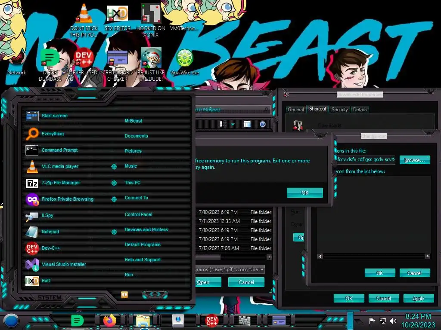The height and width of the screenshot is (330, 441).
Task: Toggle the preview pane icon in file dialog
Action: pyautogui.click(x=247, y=124)
